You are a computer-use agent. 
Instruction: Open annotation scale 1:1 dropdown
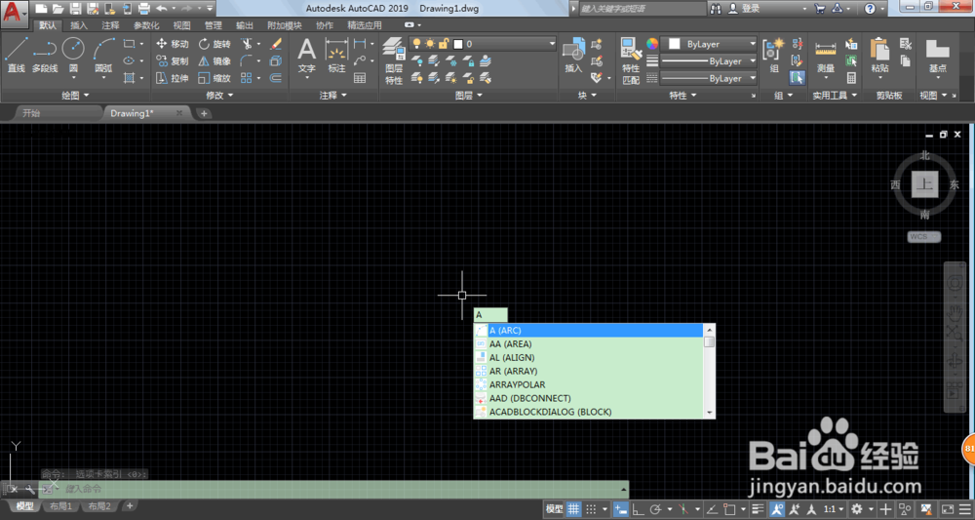click(834, 509)
